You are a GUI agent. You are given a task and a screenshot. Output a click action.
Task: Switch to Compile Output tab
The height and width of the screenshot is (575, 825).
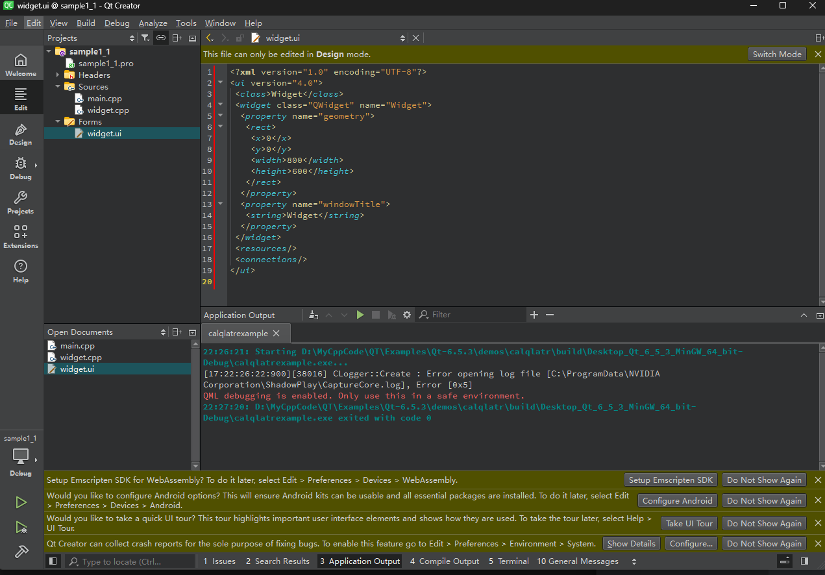[x=444, y=561]
